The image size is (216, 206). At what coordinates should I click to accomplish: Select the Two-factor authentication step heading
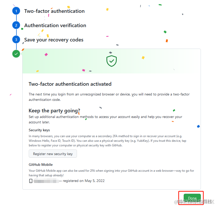click(54, 11)
